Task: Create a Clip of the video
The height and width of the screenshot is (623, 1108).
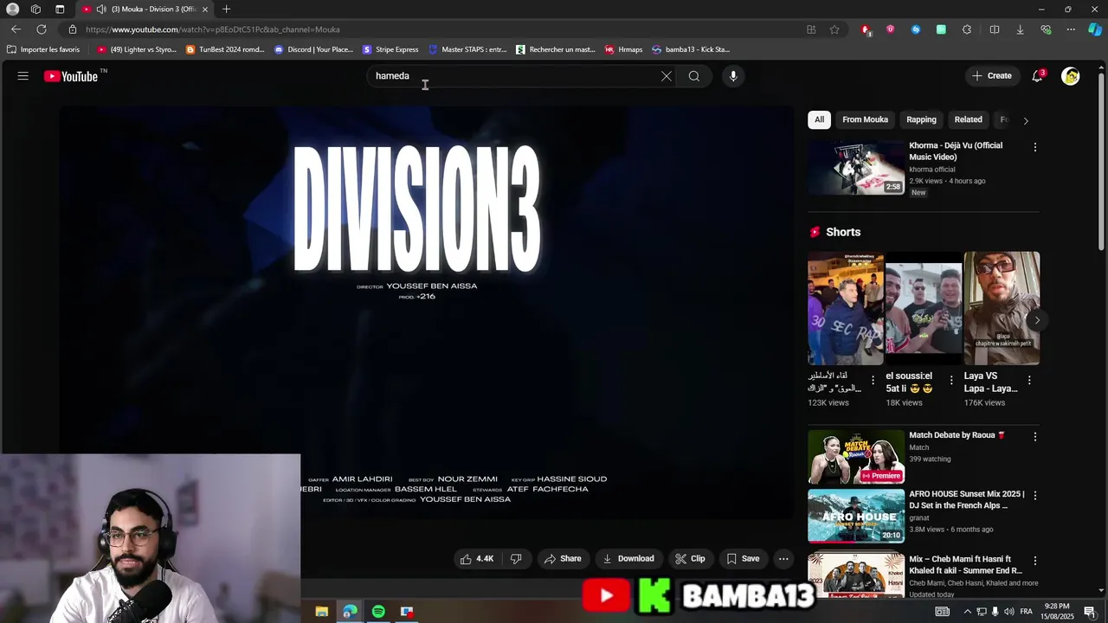Action: 690,559
